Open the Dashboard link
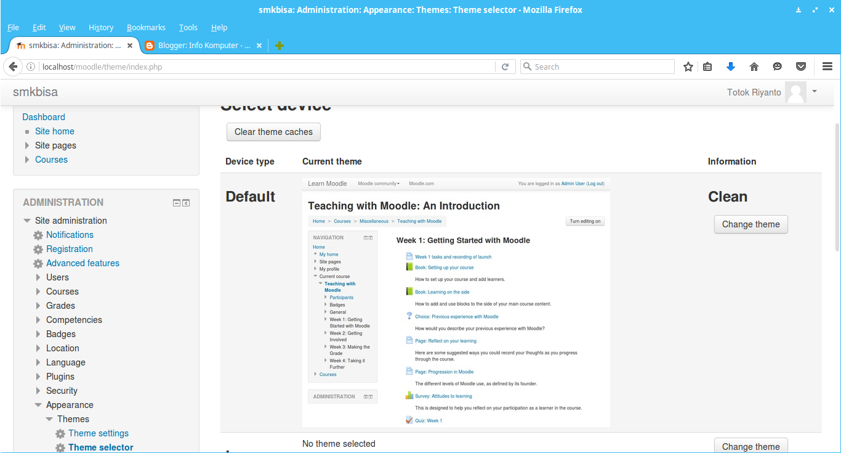 pos(44,117)
